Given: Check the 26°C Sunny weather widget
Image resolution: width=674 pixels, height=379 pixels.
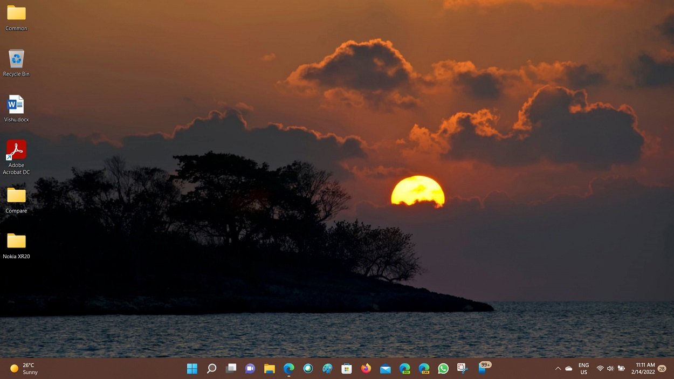Looking at the screenshot, I should point(22,369).
